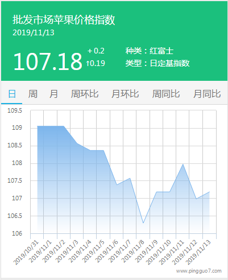Click the y-axis label 109.5
The width and height of the screenshot is (228, 280).
15,110
